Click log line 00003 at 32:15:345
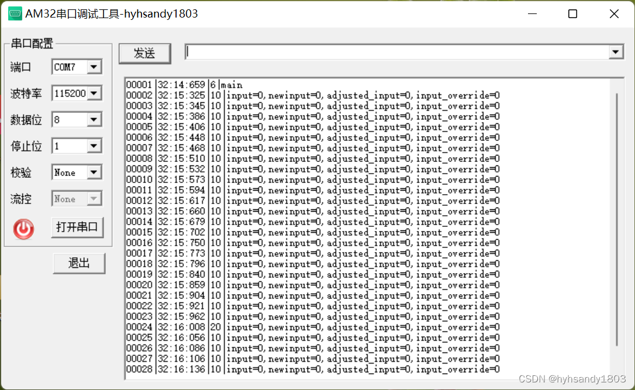Viewport: 635px width, 390px height. pyautogui.click(x=313, y=106)
